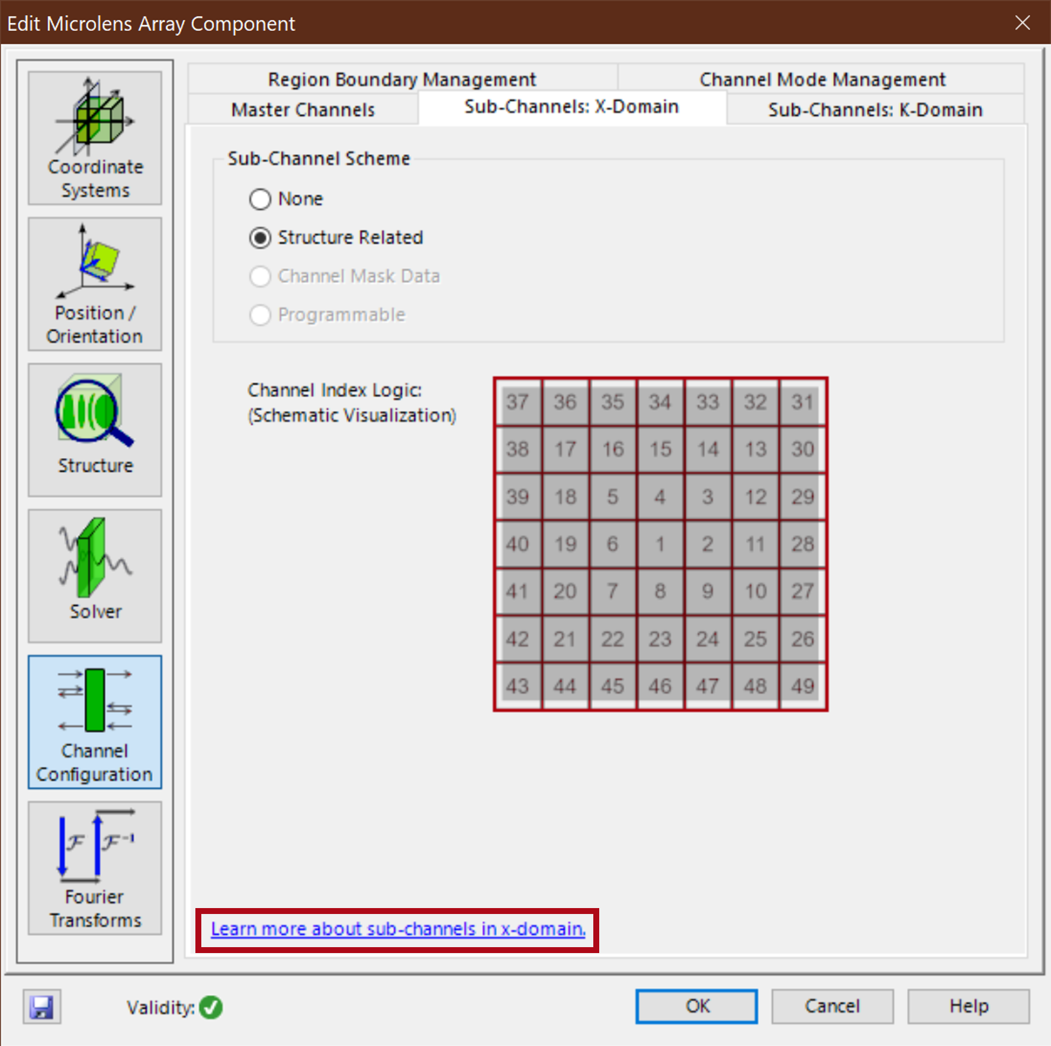Click channel cell 1 in the index grid
Screen dimensions: 1051x1046
660,544
